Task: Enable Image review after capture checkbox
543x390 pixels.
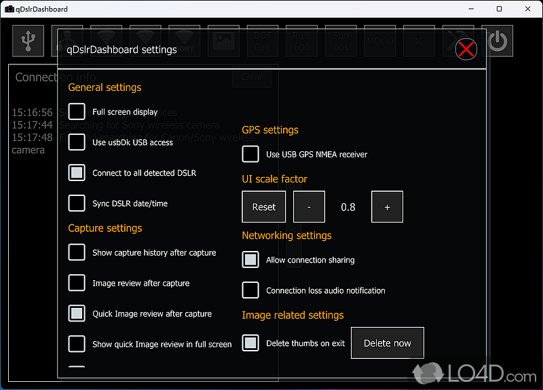Action: click(77, 283)
